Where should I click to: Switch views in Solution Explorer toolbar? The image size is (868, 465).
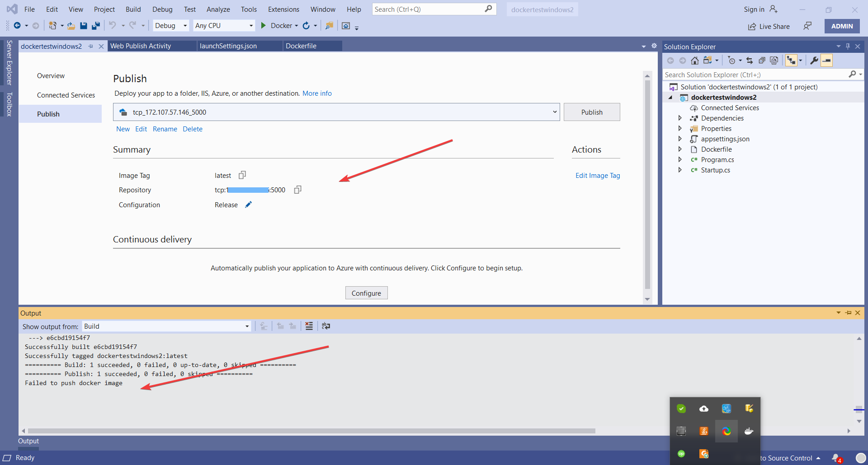click(708, 60)
